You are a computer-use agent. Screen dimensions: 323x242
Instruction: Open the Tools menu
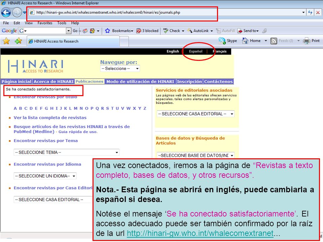[62, 23]
